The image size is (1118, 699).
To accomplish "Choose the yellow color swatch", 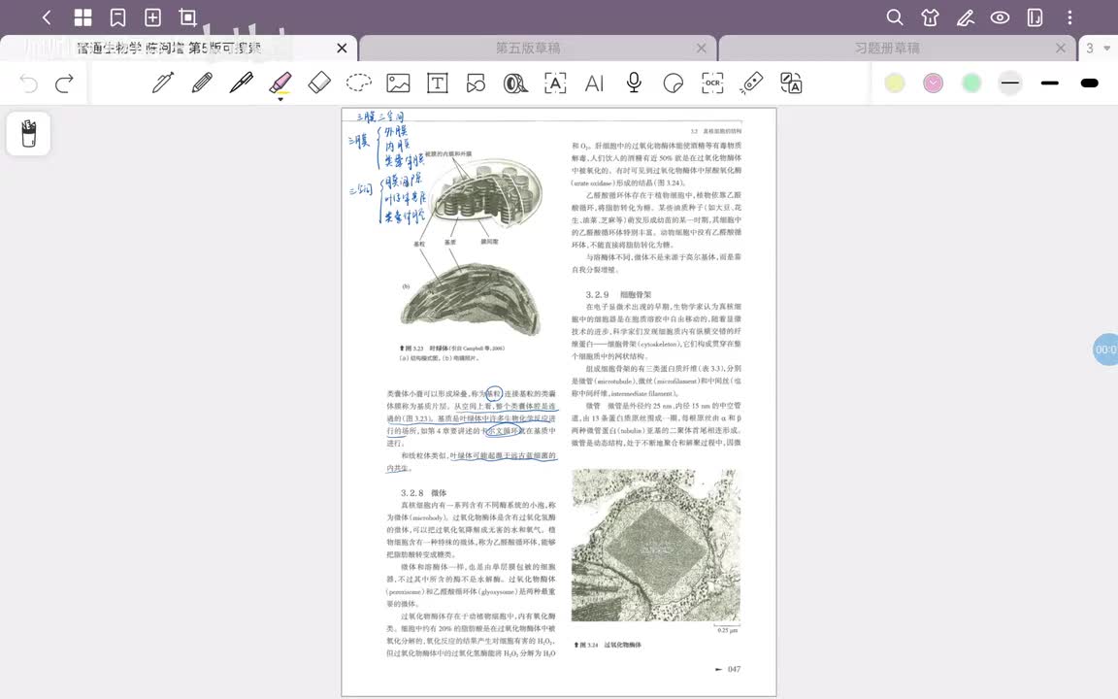I will click(x=894, y=83).
